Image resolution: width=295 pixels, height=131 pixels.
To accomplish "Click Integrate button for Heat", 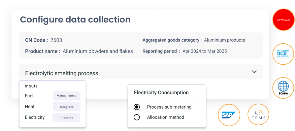I will point(67,107).
